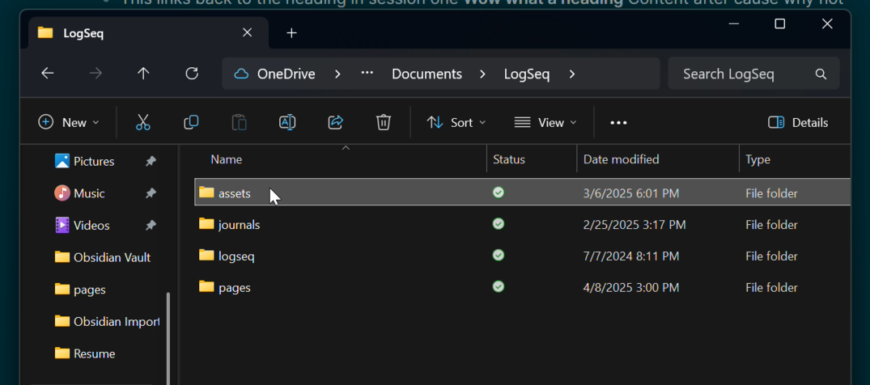Select the pages folder in file list

(521, 287)
